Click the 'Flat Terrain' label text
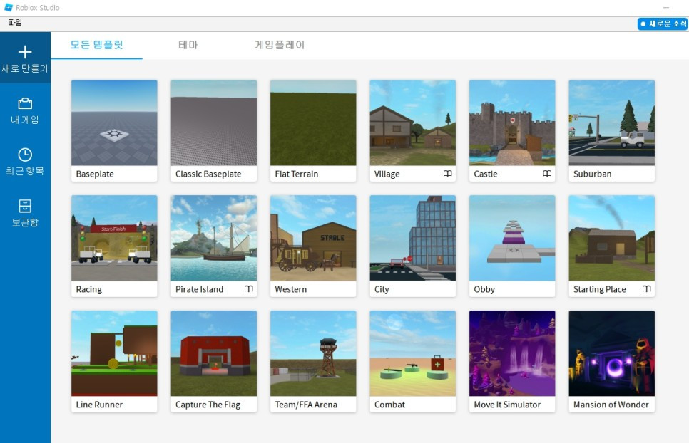 [x=297, y=174]
